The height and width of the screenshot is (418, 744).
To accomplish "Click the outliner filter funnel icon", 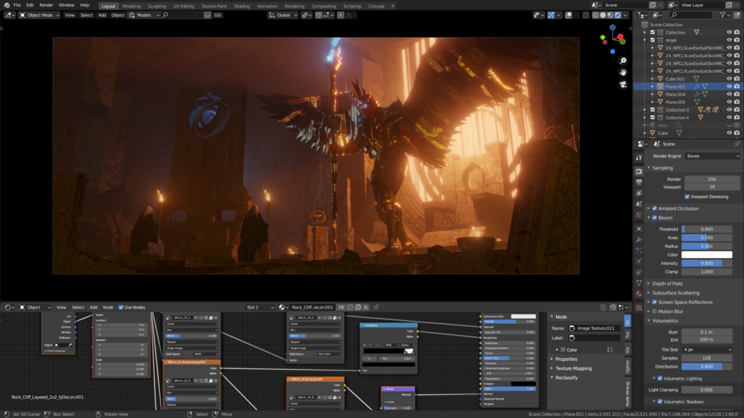I will pos(723,15).
